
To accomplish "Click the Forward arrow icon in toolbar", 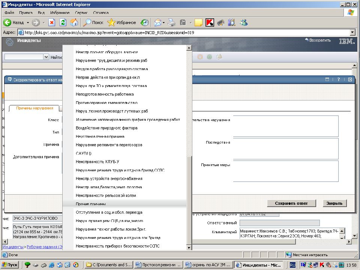I will pos(36,22).
